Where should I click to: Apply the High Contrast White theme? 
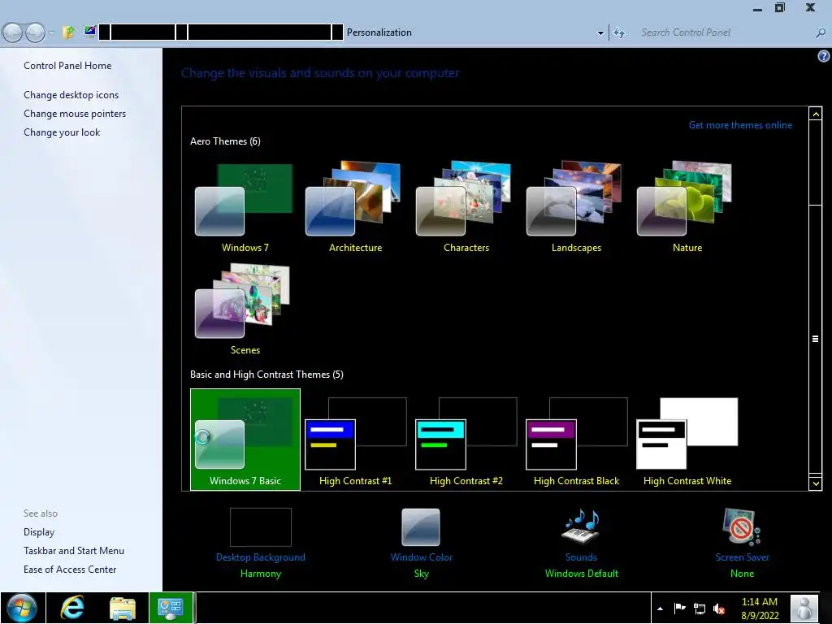point(687,440)
